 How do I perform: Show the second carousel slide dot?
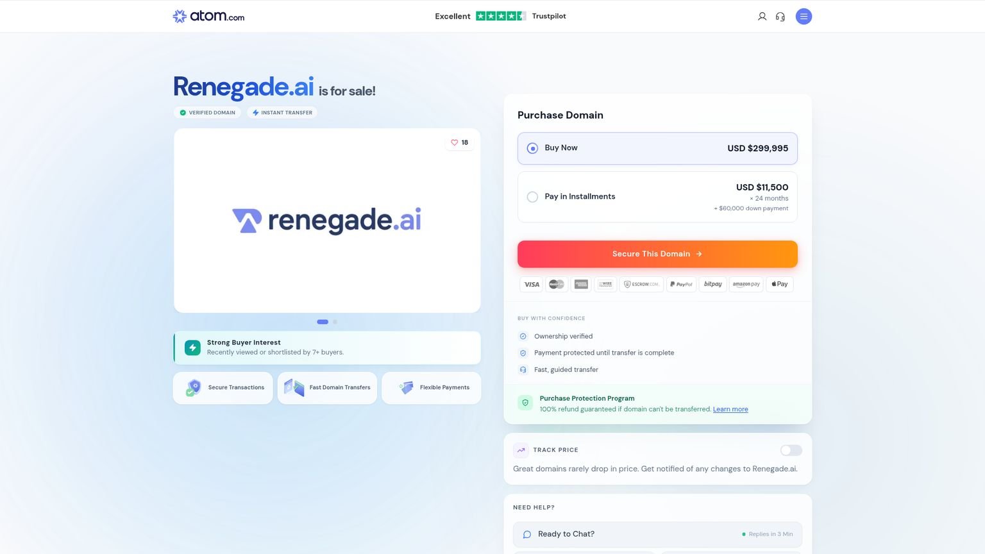tap(335, 322)
